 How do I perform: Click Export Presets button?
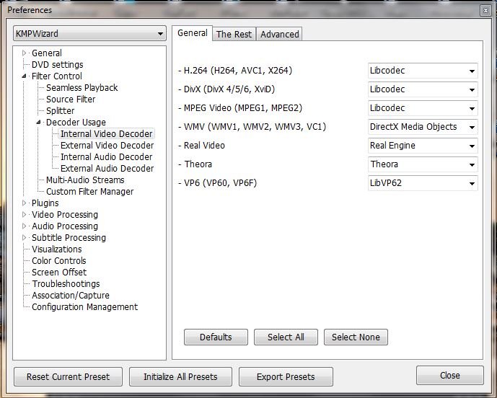(286, 376)
